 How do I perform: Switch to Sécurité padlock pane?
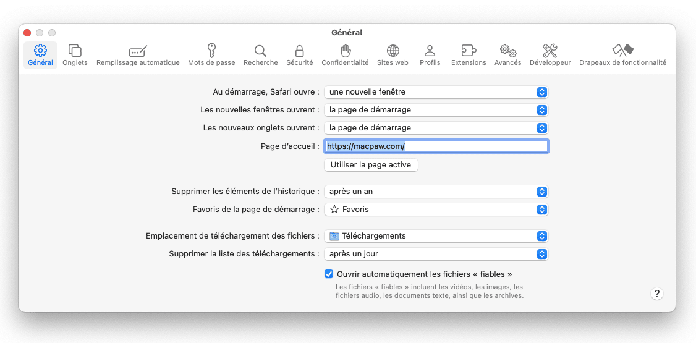click(300, 56)
